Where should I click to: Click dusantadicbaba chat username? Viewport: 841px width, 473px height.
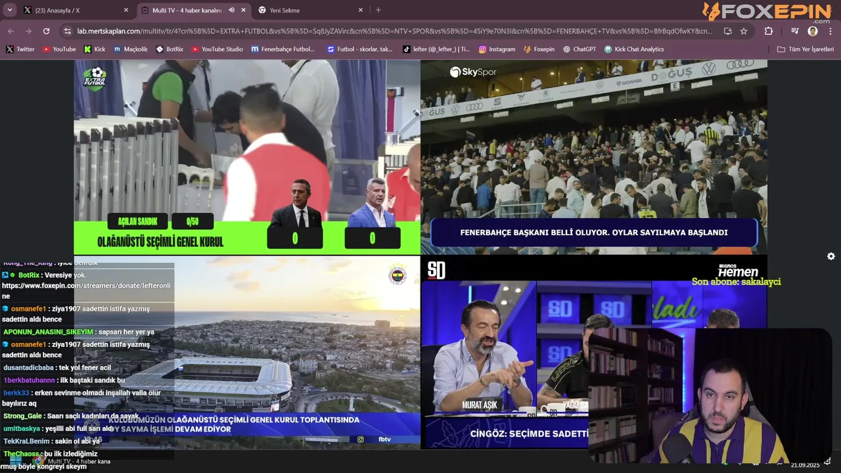pyautogui.click(x=28, y=368)
